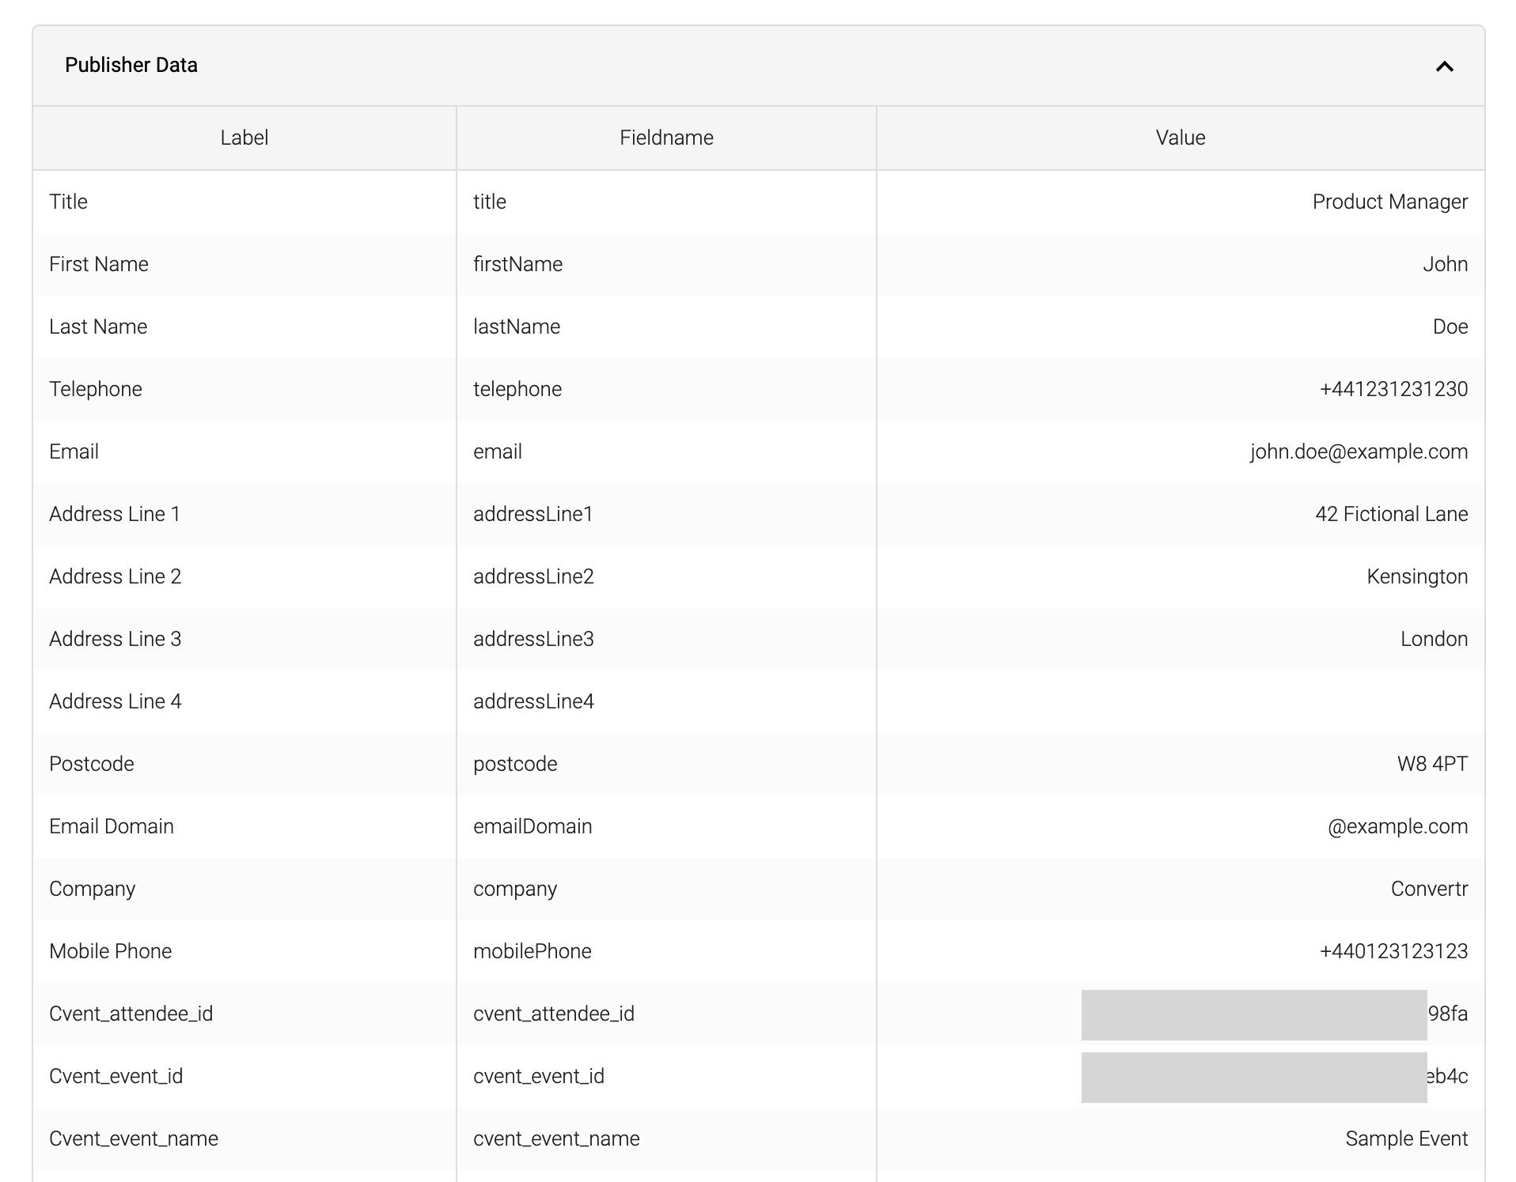Select the Fieldname column header
The width and height of the screenshot is (1516, 1182).
coord(666,138)
